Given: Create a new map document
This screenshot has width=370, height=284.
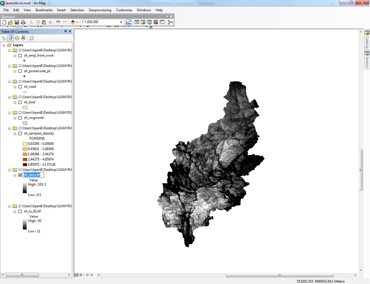Looking at the screenshot, I should (4, 22).
